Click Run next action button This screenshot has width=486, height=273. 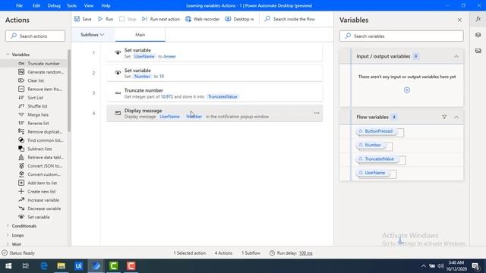pos(160,19)
